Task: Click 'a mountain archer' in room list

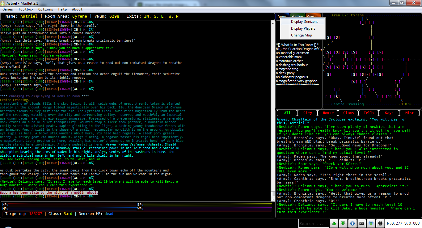Action: [289, 61]
